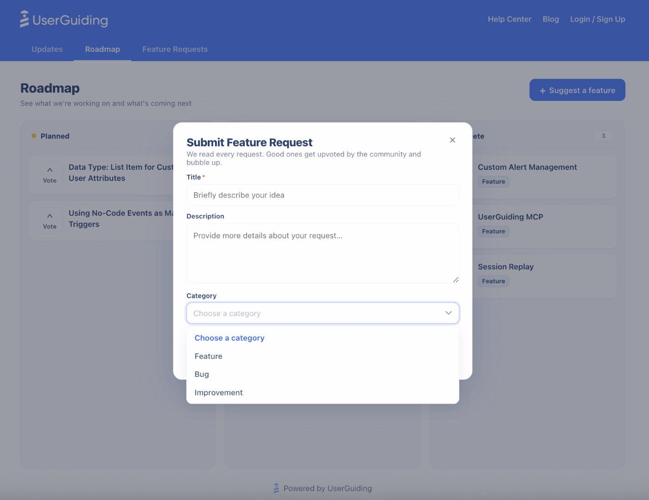This screenshot has width=649, height=500.
Task: Click the Submit Feature Request dialog title
Action: pos(249,142)
